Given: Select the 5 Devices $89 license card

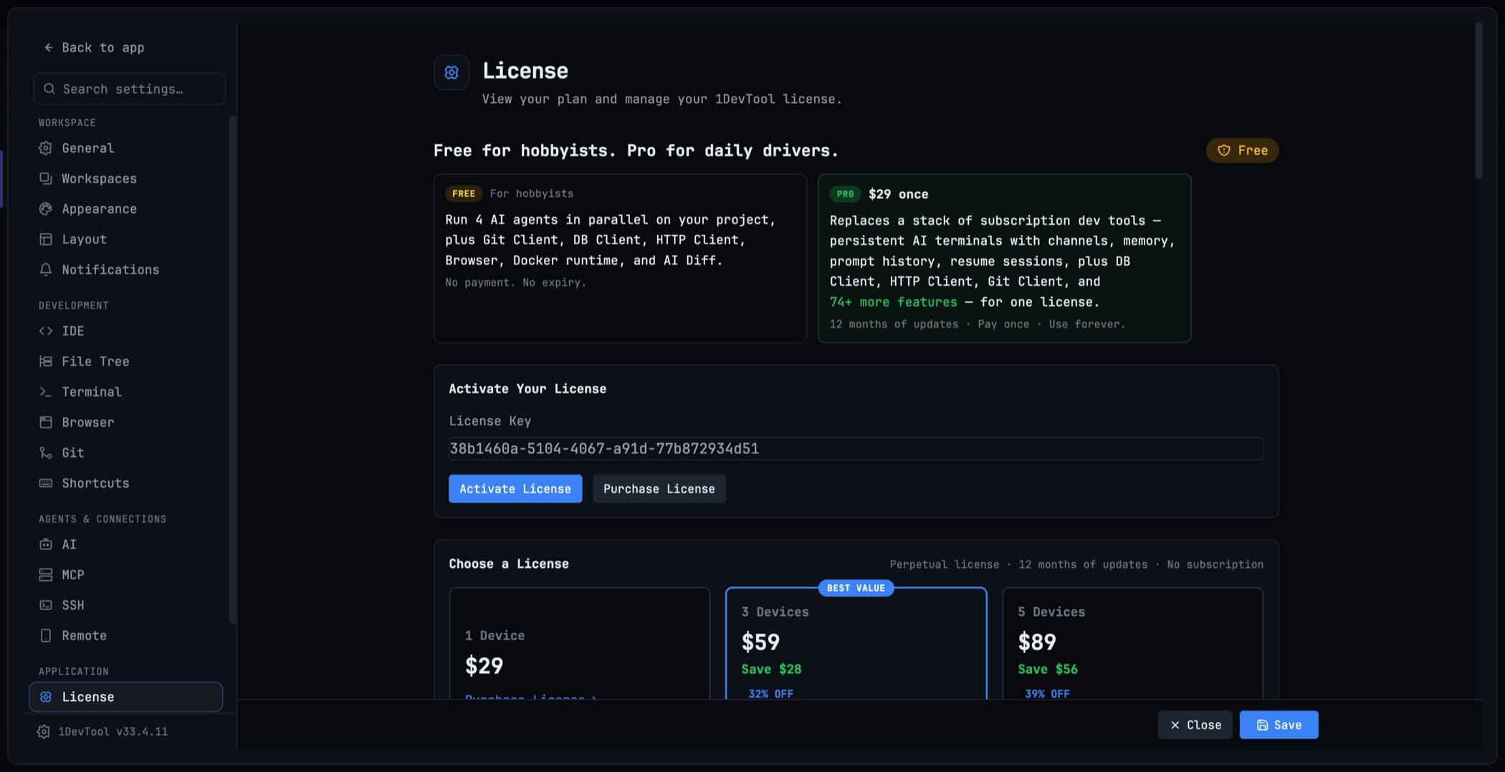Looking at the screenshot, I should tap(1132, 643).
